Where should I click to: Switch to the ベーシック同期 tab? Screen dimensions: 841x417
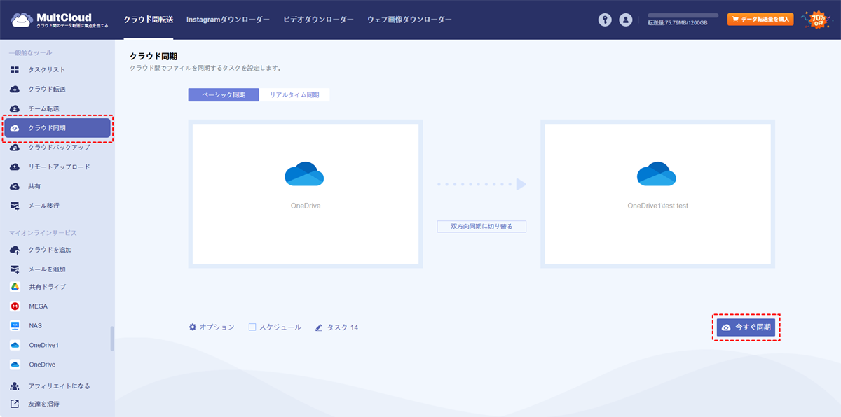pos(224,95)
